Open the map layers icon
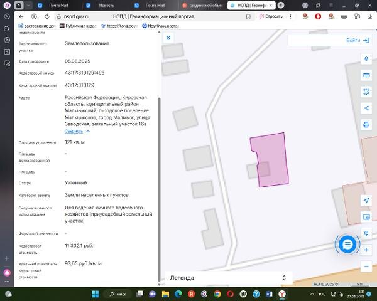The width and height of the screenshot is (377, 301). (x=366, y=59)
